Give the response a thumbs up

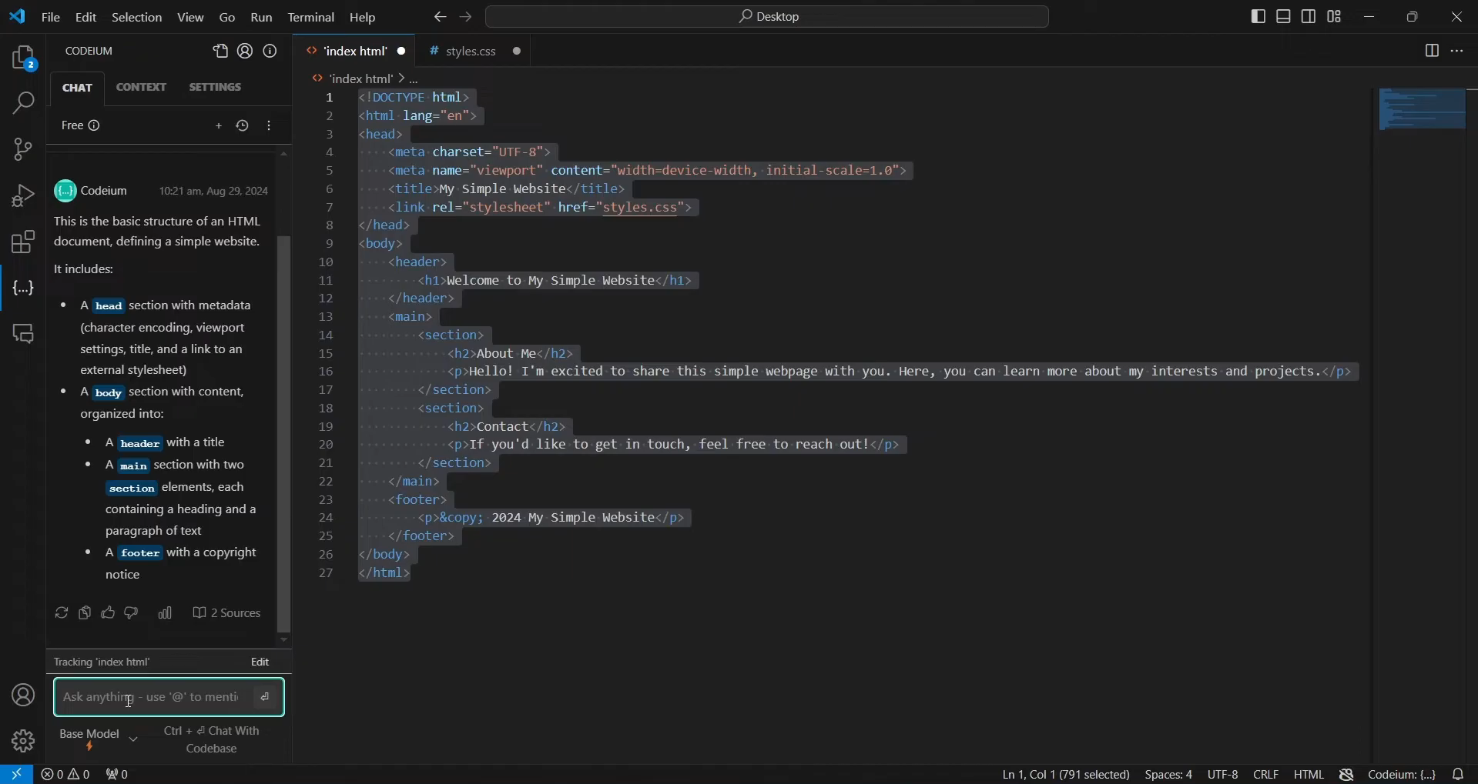pyautogui.click(x=108, y=613)
